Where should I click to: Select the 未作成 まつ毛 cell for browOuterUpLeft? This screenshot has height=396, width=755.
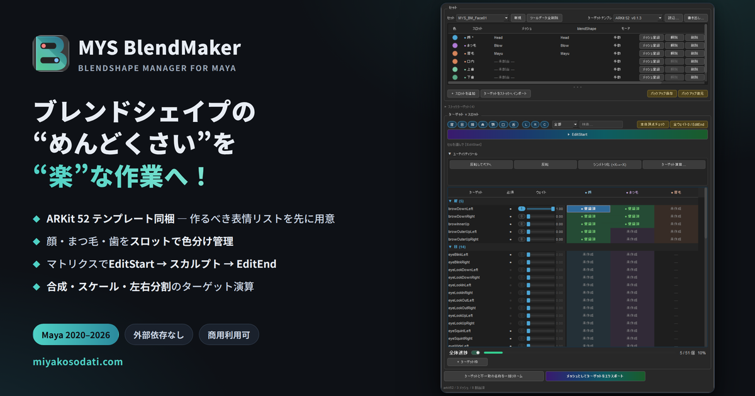point(632,231)
